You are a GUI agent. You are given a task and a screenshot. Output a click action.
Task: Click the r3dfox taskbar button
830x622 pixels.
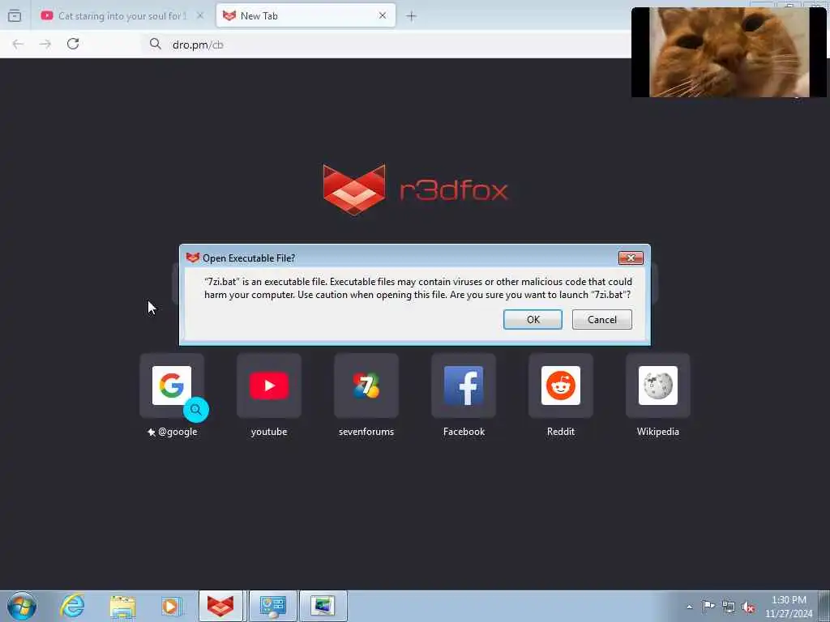point(220,606)
